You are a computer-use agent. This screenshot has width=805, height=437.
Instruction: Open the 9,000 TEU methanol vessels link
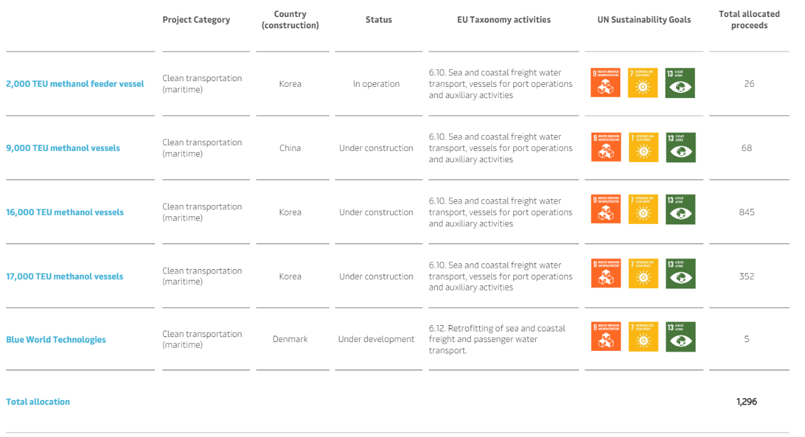point(63,148)
